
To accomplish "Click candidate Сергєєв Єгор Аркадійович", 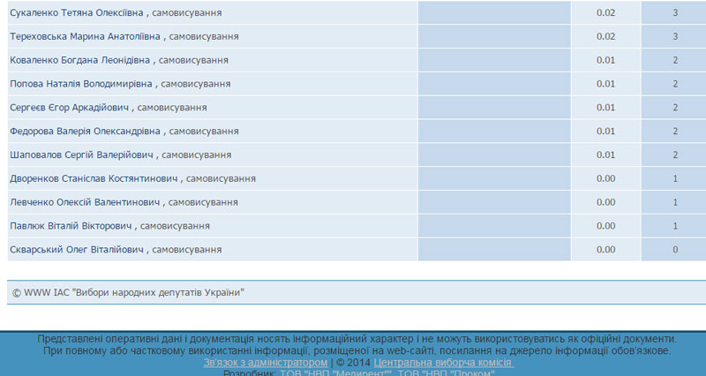I will pyautogui.click(x=70, y=108).
